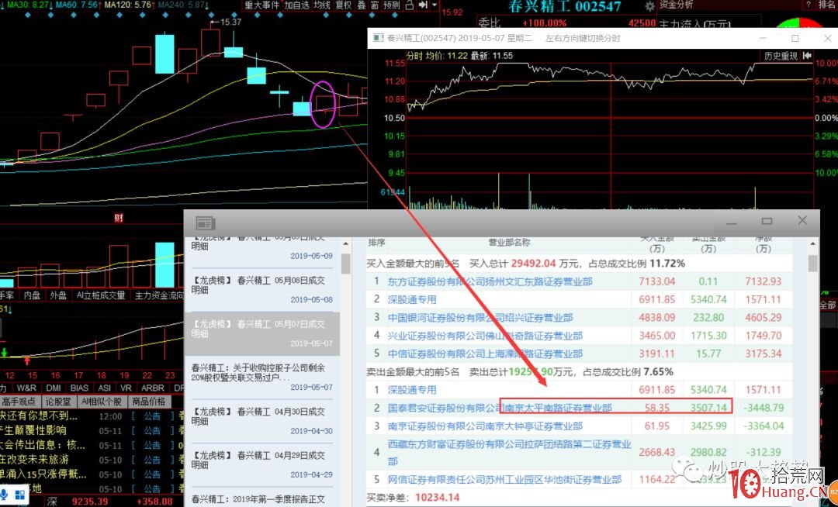
Task: Open the headline ending 还有你想不到...
Action: pyautogui.click(x=39, y=416)
